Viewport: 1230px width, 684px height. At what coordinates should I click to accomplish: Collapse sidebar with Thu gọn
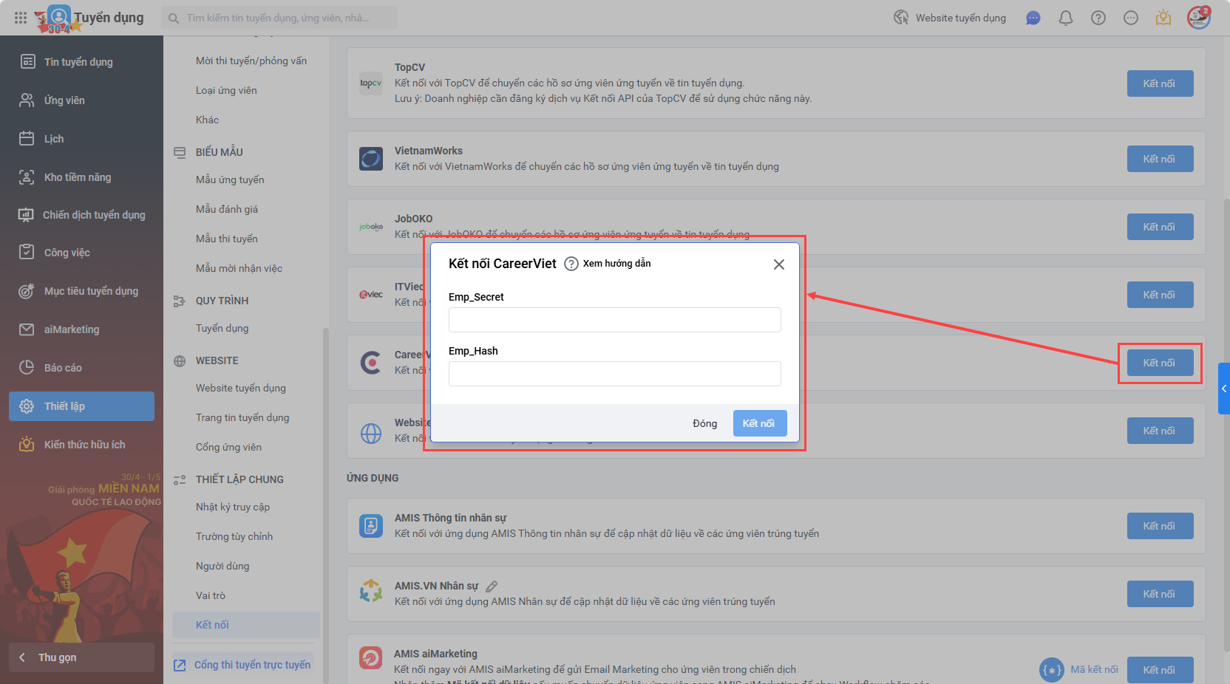pyautogui.click(x=81, y=657)
